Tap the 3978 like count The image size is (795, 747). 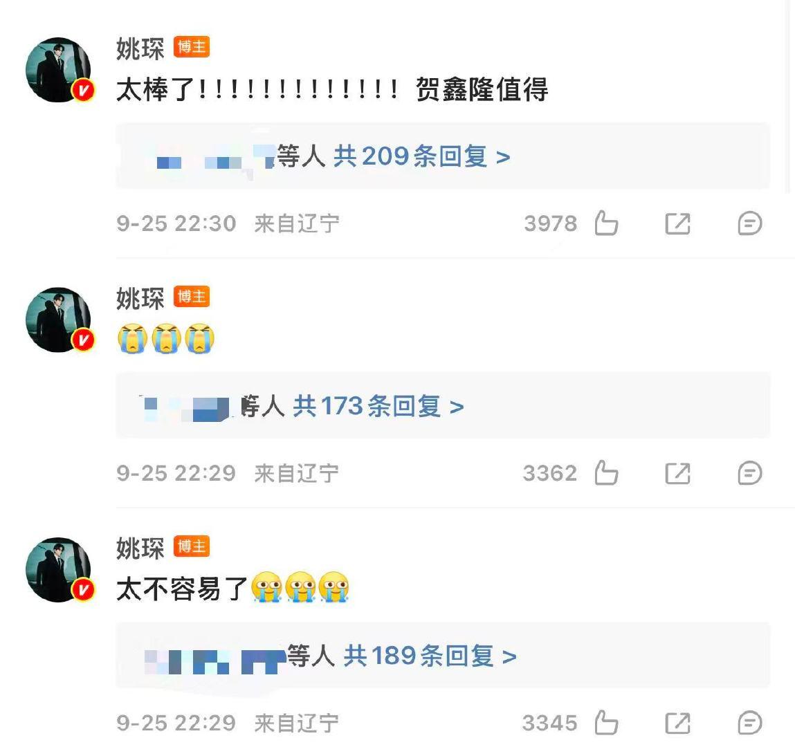551,223
